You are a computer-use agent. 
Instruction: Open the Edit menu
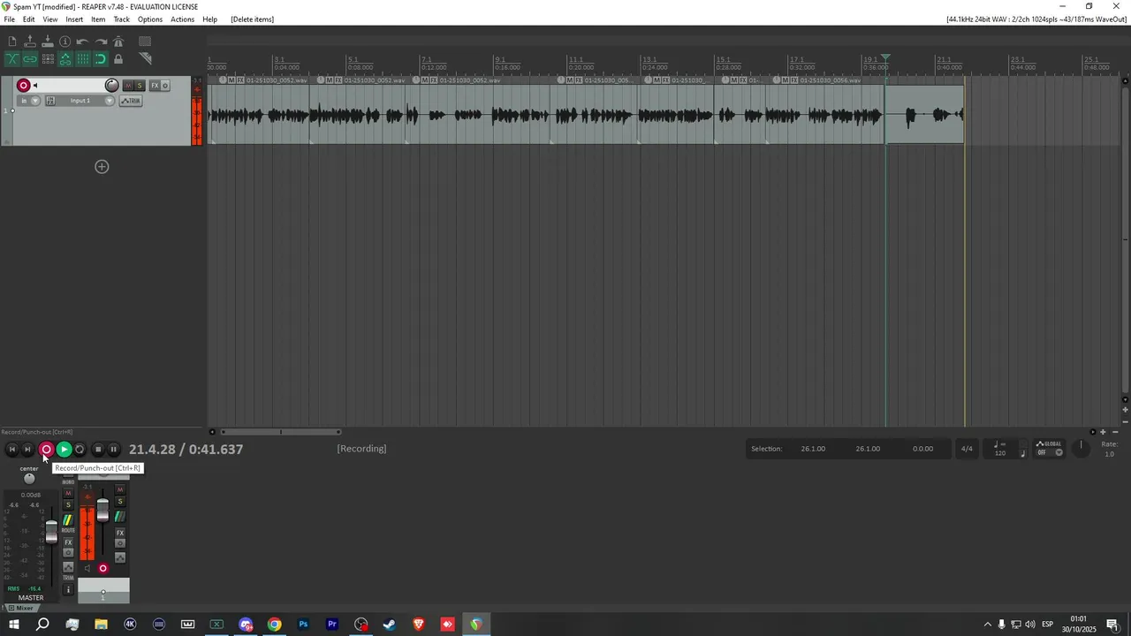click(x=29, y=19)
